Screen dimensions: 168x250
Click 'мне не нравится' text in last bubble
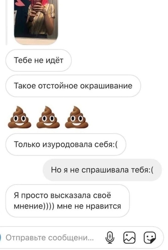click(x=89, y=206)
